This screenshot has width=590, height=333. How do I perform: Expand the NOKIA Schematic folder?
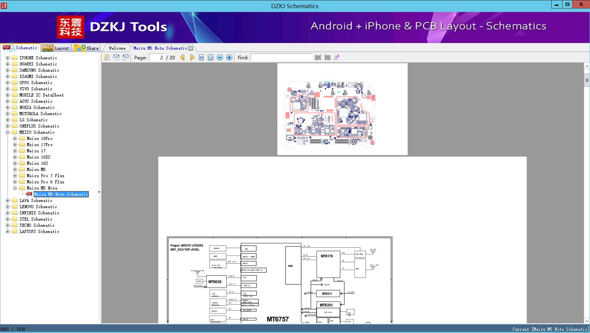click(7, 107)
